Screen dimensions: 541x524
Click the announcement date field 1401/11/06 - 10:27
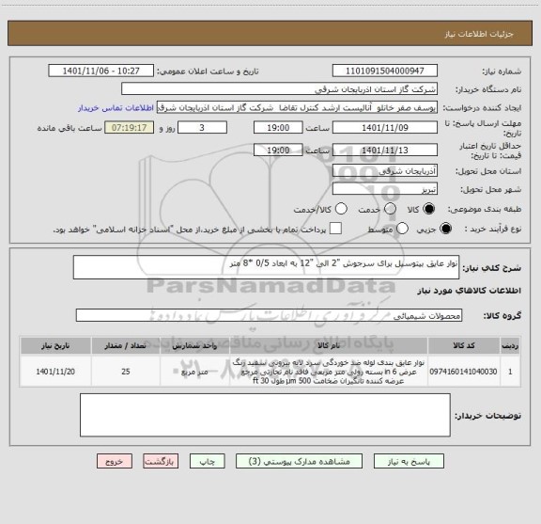coord(101,71)
